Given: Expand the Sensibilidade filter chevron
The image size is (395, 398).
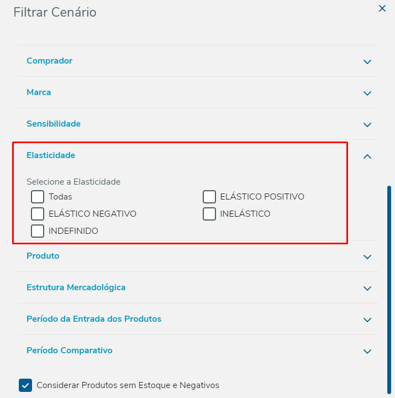Looking at the screenshot, I should 367,124.
